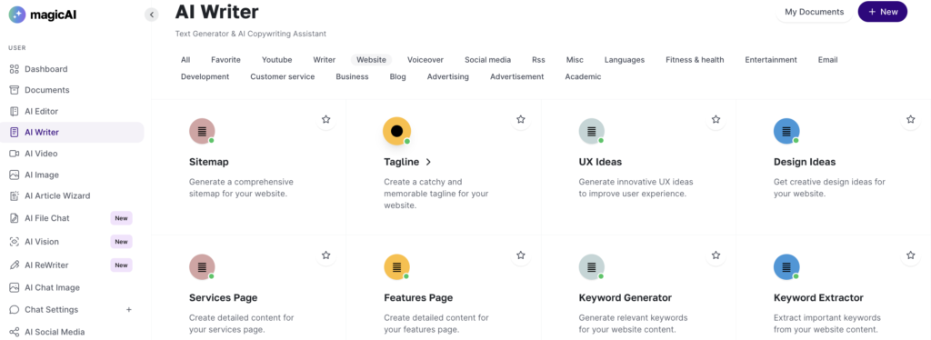The width and height of the screenshot is (931, 340).
Task: Select the Rss category filter
Action: coord(538,60)
